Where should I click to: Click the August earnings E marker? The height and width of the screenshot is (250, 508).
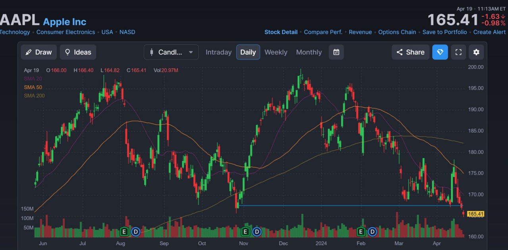click(x=124, y=231)
